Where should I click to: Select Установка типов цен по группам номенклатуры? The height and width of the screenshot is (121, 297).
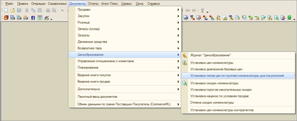[237, 76]
